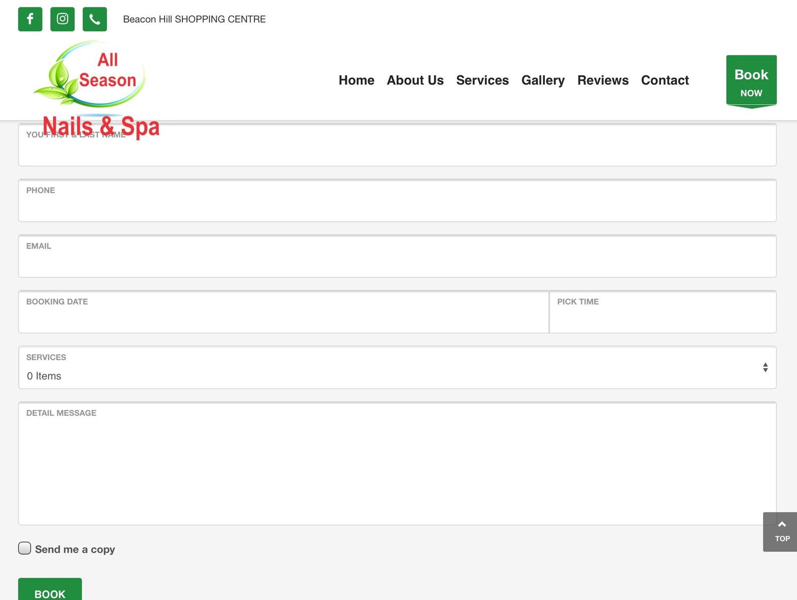Go to the Home menu item
Viewport: 797px width, 600px height.
[x=356, y=80]
